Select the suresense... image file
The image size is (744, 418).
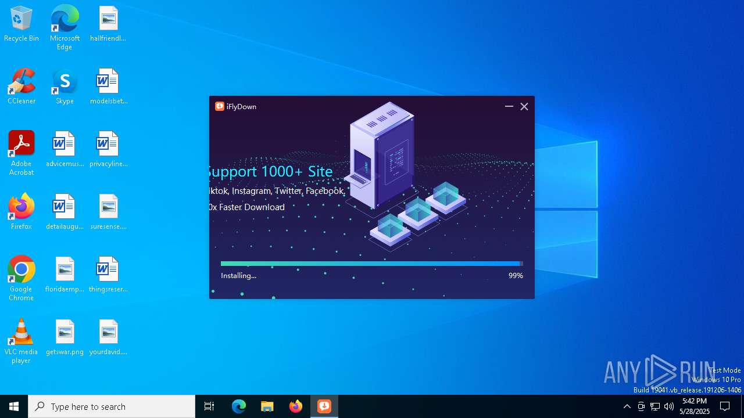[108, 212]
